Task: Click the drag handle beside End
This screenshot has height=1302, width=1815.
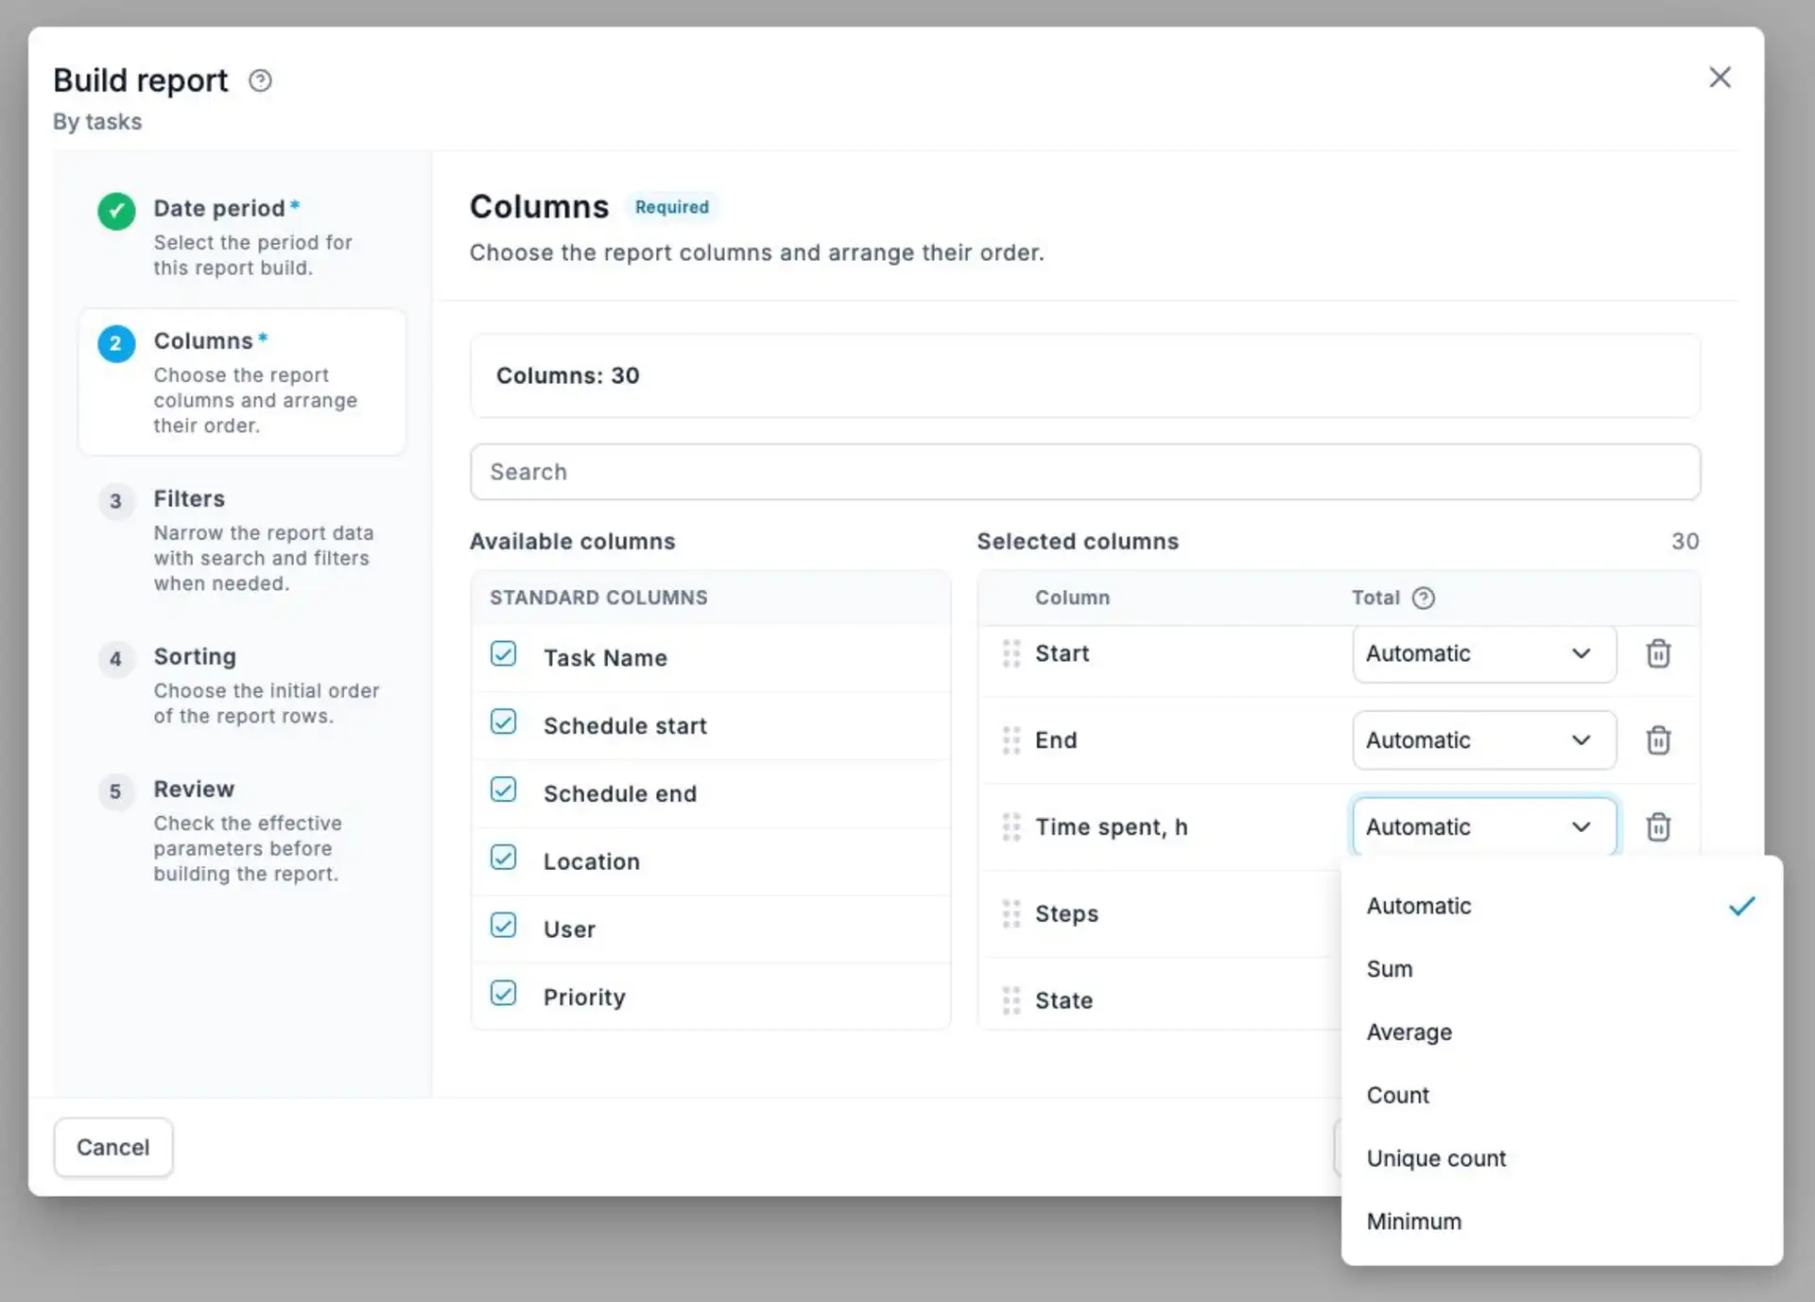Action: 1011,740
